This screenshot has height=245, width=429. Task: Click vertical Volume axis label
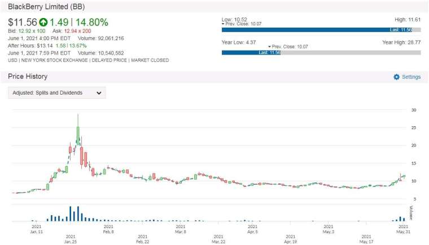tap(411, 213)
